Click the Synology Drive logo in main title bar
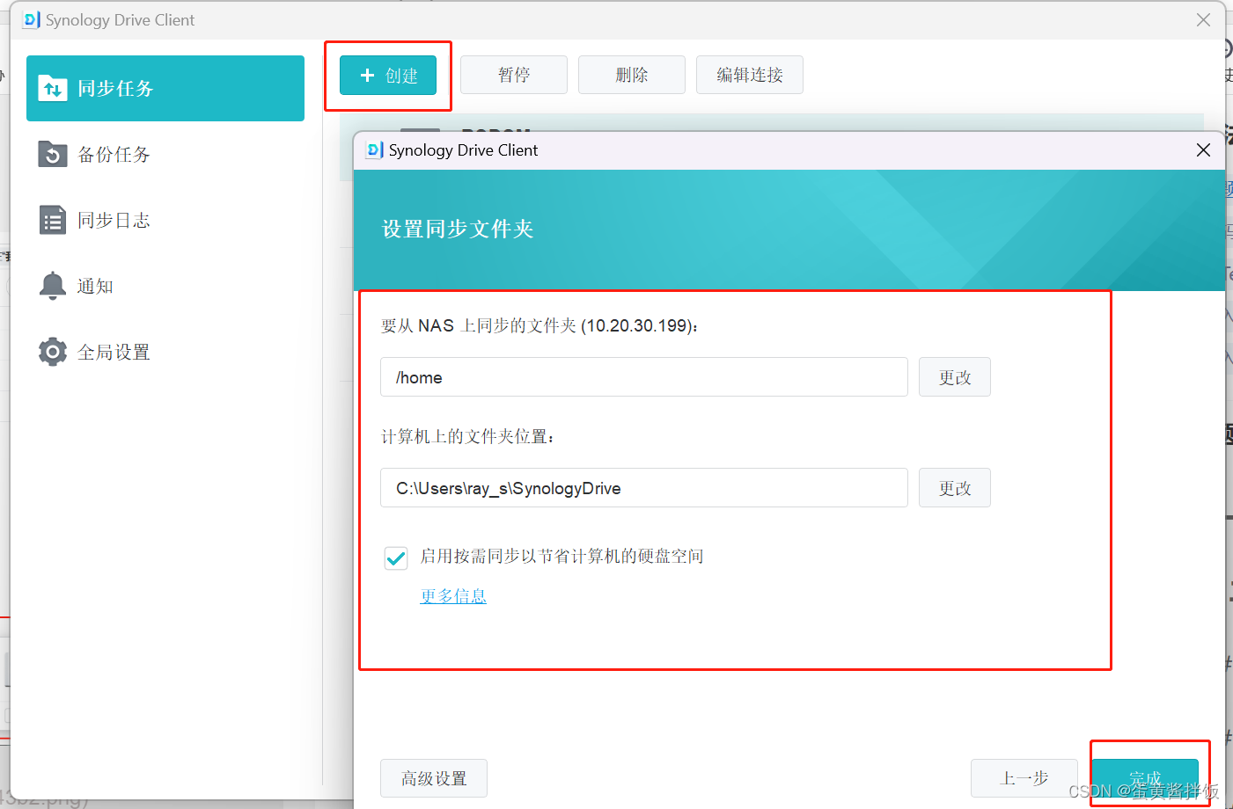 (32, 19)
